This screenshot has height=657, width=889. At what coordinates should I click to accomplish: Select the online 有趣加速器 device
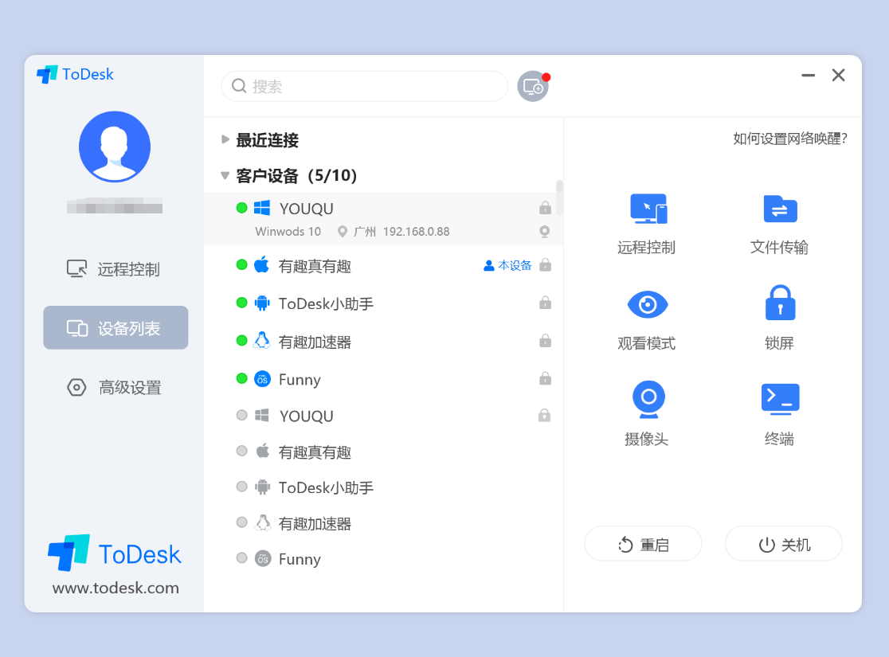coord(383,342)
